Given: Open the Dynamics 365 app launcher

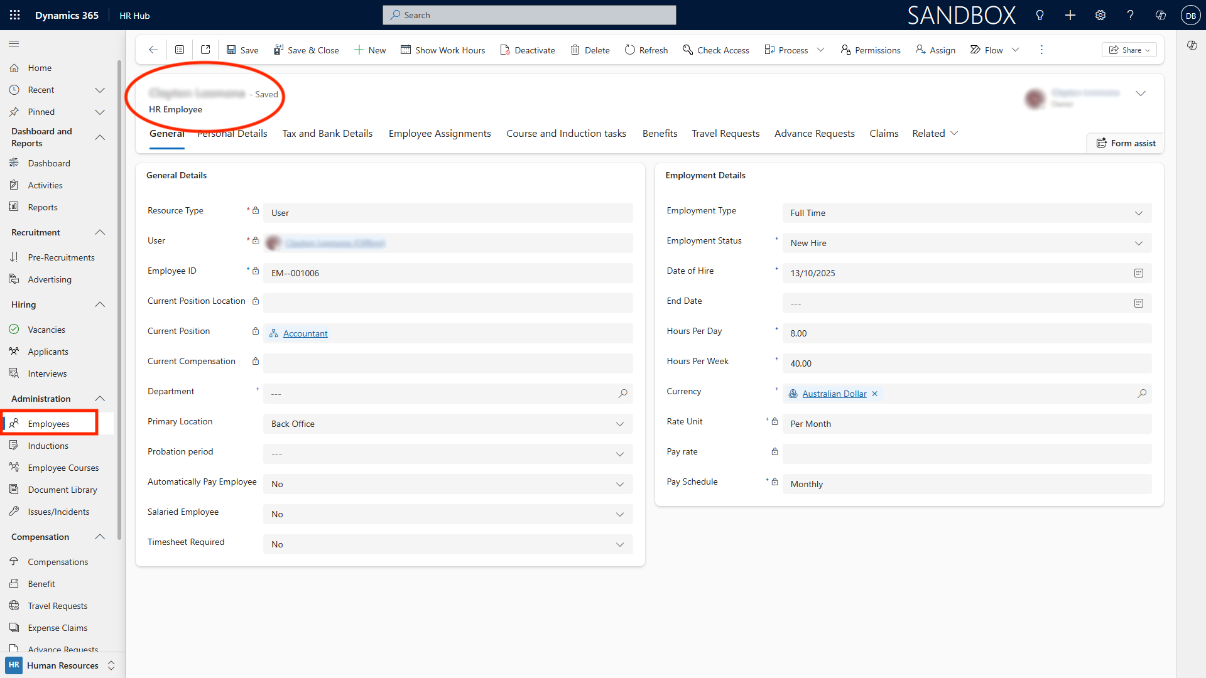Looking at the screenshot, I should point(14,15).
